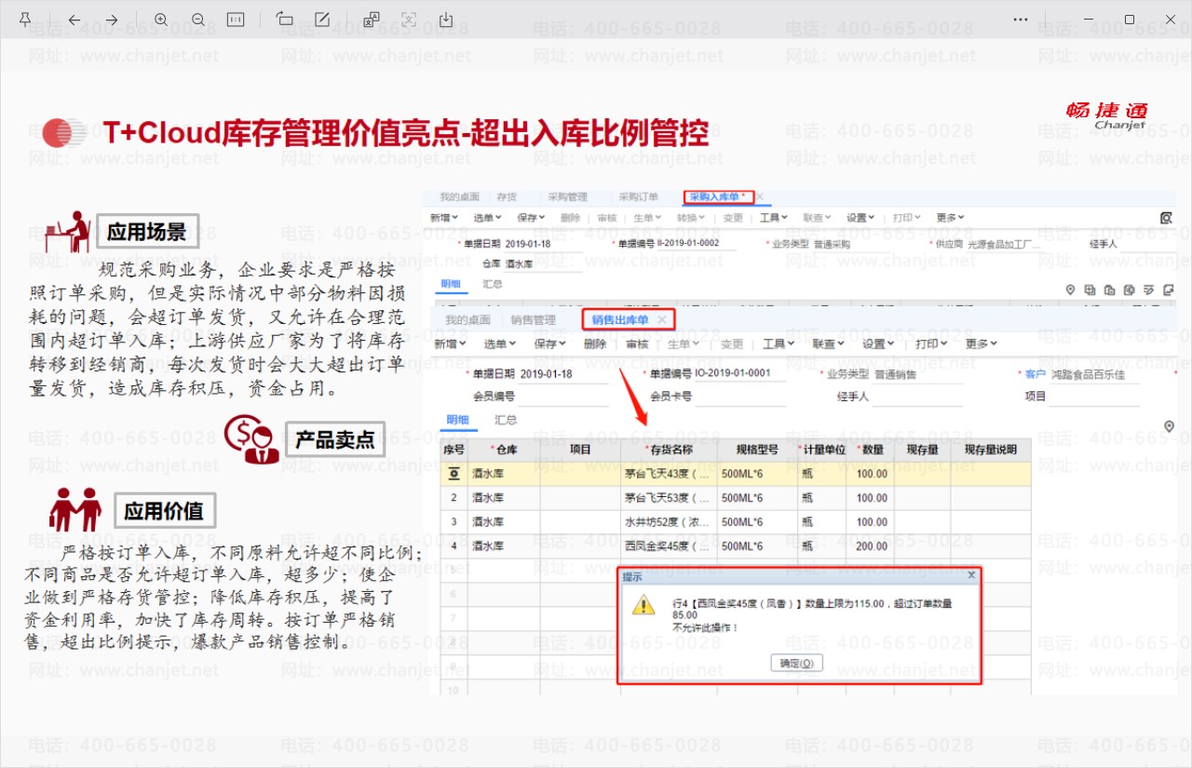The height and width of the screenshot is (768, 1192).
Task: Go to the next image
Action: [x=112, y=20]
